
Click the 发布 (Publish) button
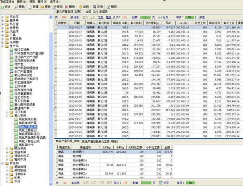(x=97, y=7)
